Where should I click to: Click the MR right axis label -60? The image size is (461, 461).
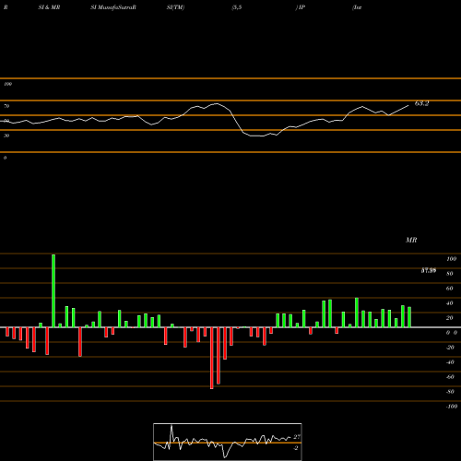450,377
